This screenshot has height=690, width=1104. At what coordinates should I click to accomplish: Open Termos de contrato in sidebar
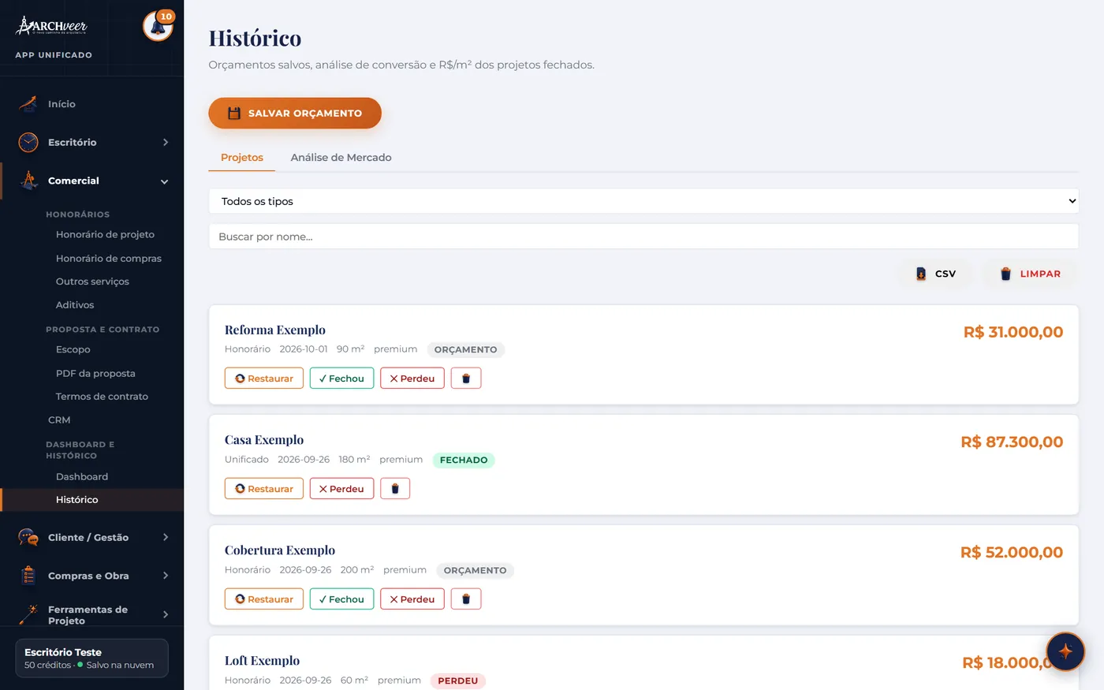pos(102,397)
